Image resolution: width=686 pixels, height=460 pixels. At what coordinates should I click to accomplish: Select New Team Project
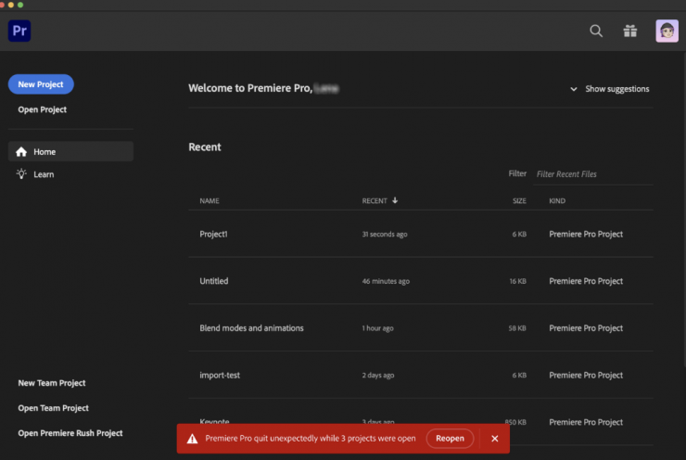(x=52, y=383)
